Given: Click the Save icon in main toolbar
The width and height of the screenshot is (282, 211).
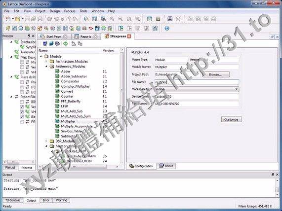Looking at the screenshot, I should (x=27, y=19).
